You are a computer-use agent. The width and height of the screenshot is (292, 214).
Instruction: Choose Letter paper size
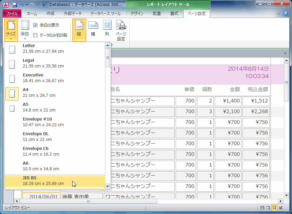coord(55,48)
